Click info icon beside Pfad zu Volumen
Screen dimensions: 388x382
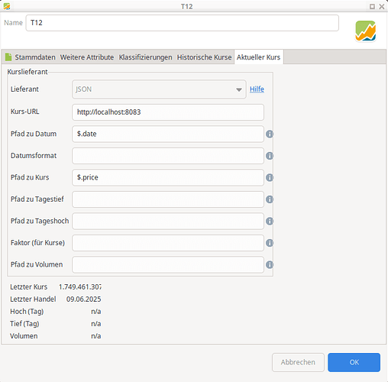pyautogui.click(x=270, y=265)
